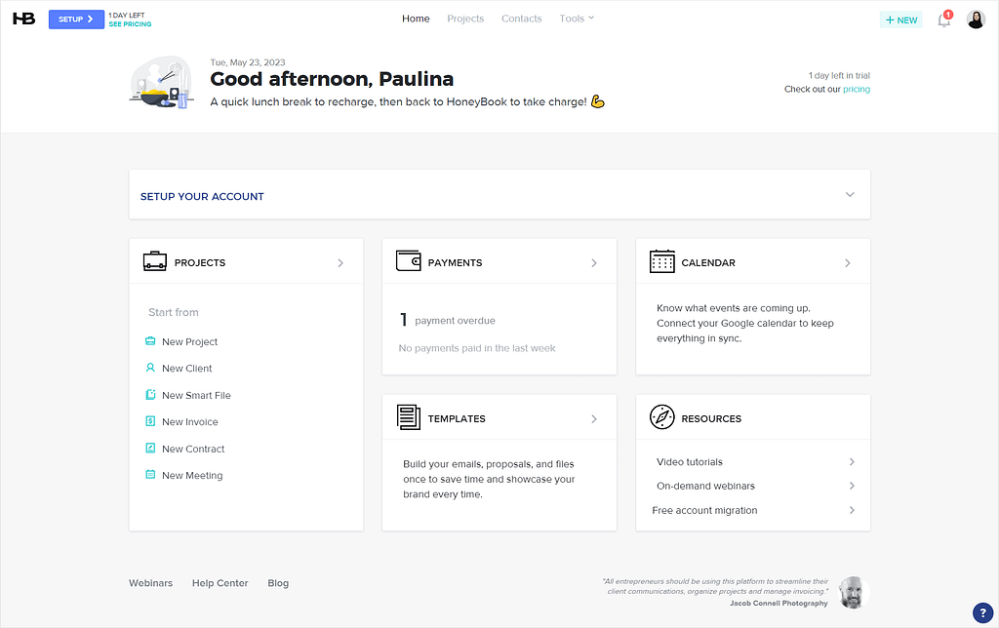Click the RESOURCES card title

point(711,418)
